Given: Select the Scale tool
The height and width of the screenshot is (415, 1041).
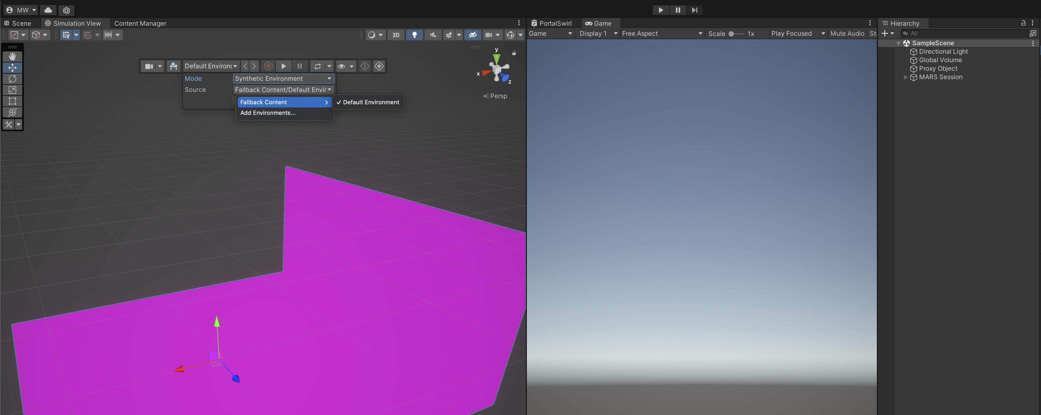Looking at the screenshot, I should [12, 90].
